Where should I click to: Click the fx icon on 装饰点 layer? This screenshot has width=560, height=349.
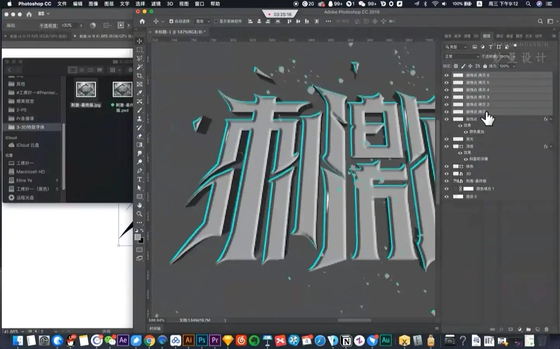click(546, 119)
